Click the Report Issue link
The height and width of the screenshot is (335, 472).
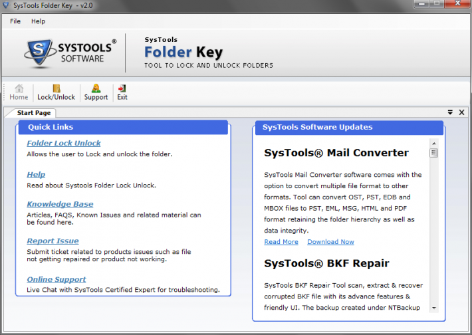click(x=53, y=241)
